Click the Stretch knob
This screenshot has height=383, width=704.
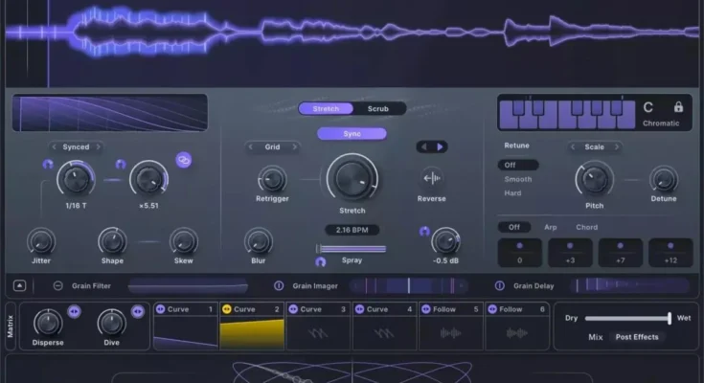coord(352,178)
